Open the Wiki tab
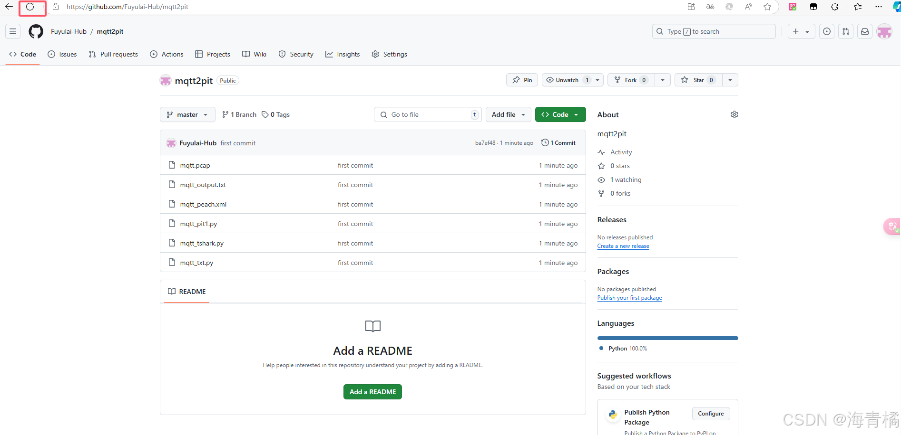This screenshot has width=901, height=435. [x=254, y=54]
